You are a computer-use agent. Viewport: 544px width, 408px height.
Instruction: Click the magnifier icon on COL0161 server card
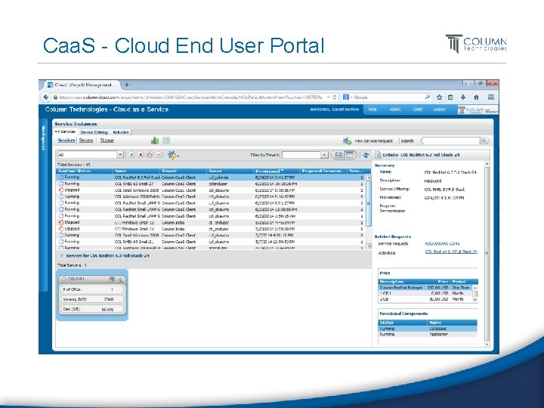[x=119, y=279]
